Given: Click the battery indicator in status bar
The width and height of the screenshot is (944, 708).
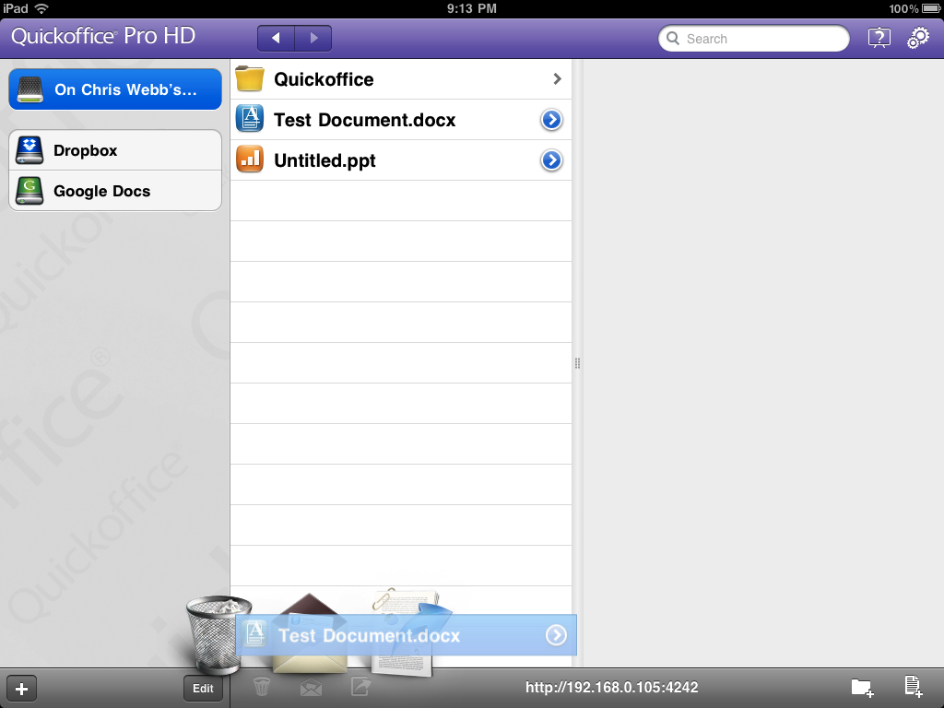Looking at the screenshot, I should [931, 8].
